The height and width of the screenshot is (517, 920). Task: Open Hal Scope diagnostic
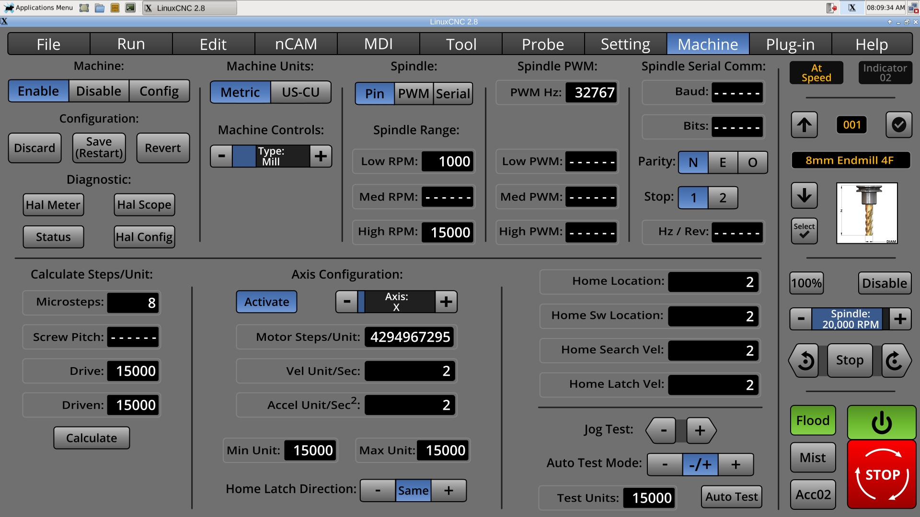(x=144, y=205)
